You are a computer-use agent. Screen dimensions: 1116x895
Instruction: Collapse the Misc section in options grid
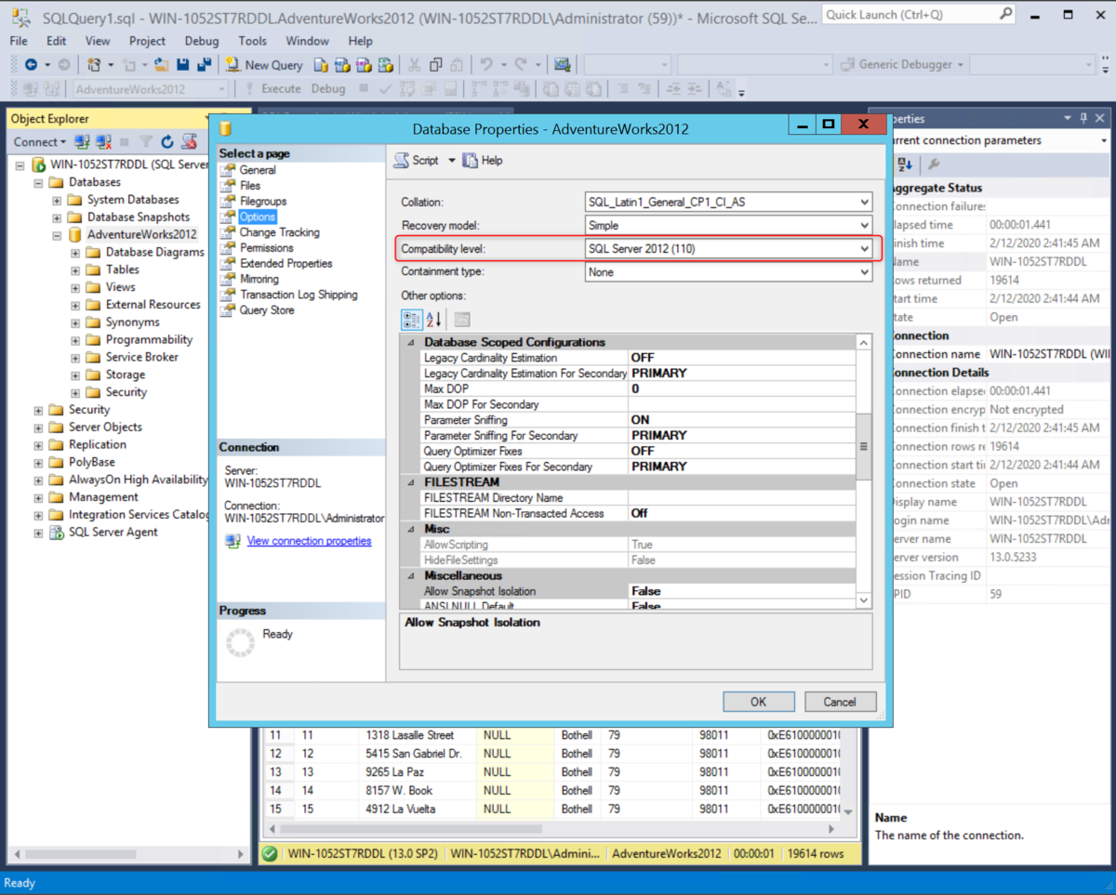[x=410, y=529]
